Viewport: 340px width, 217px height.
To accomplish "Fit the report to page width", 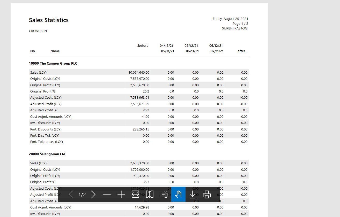I will (135, 195).
